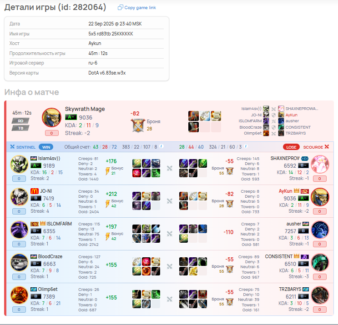Click the game name 5x5 rd83tb 25KKKKKK

[111, 34]
